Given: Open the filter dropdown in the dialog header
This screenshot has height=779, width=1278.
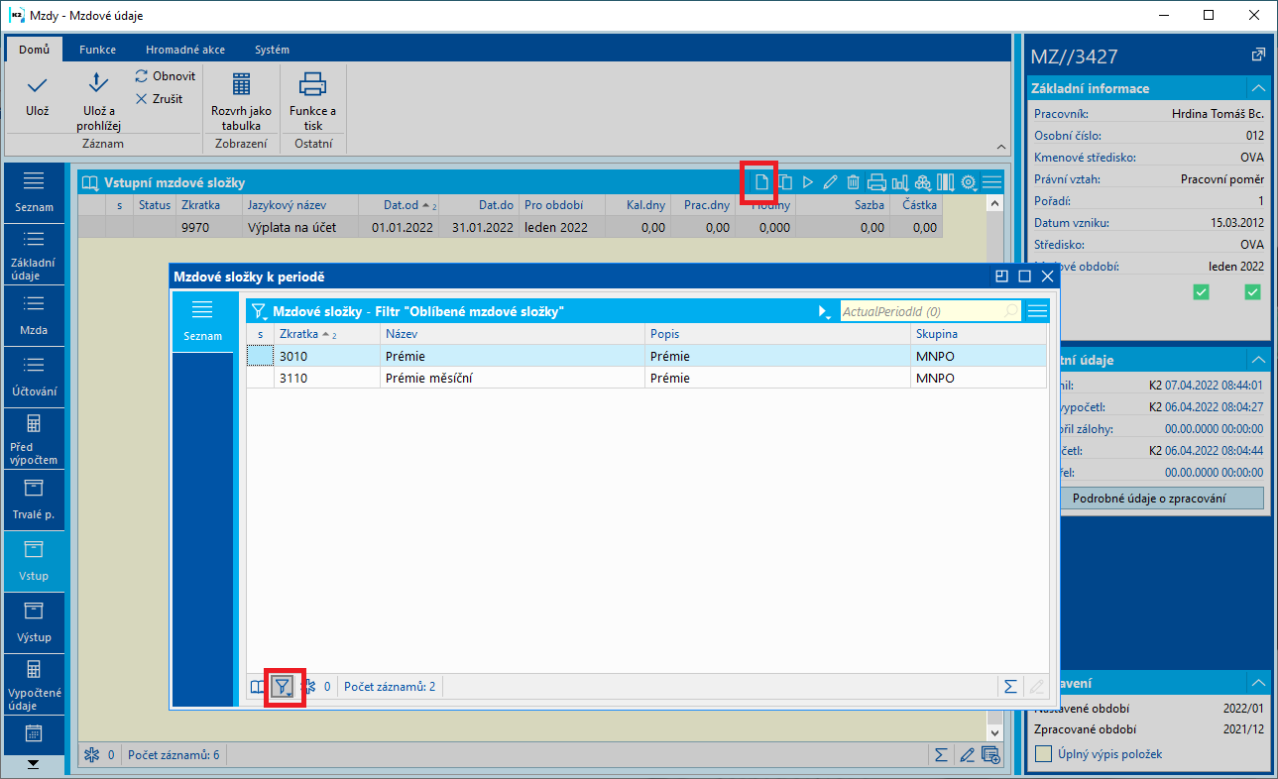Looking at the screenshot, I should tap(259, 311).
